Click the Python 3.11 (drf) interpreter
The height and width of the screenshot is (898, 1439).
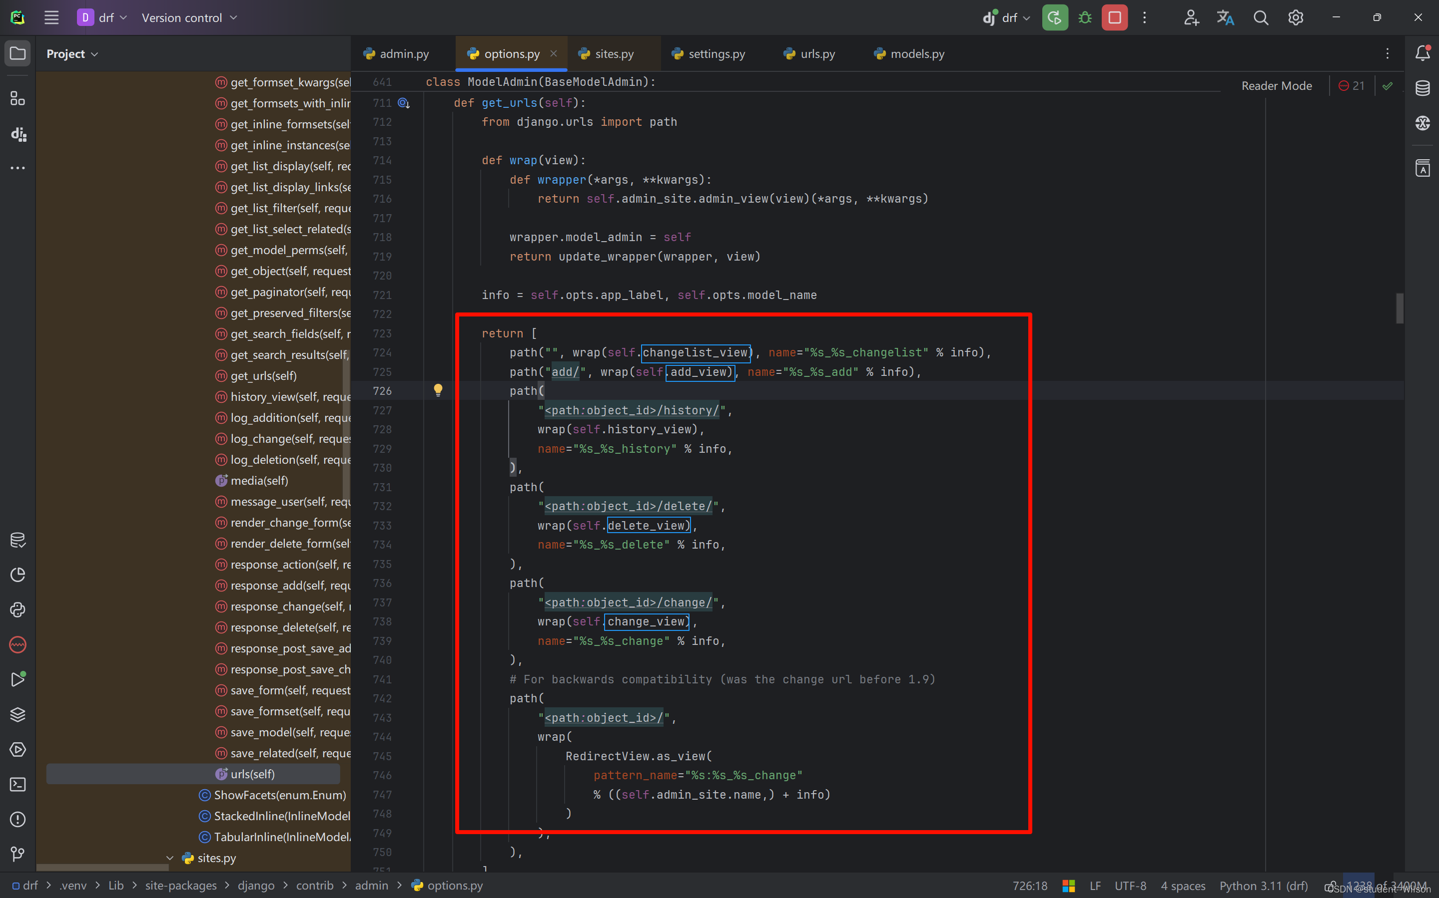coord(1264,886)
